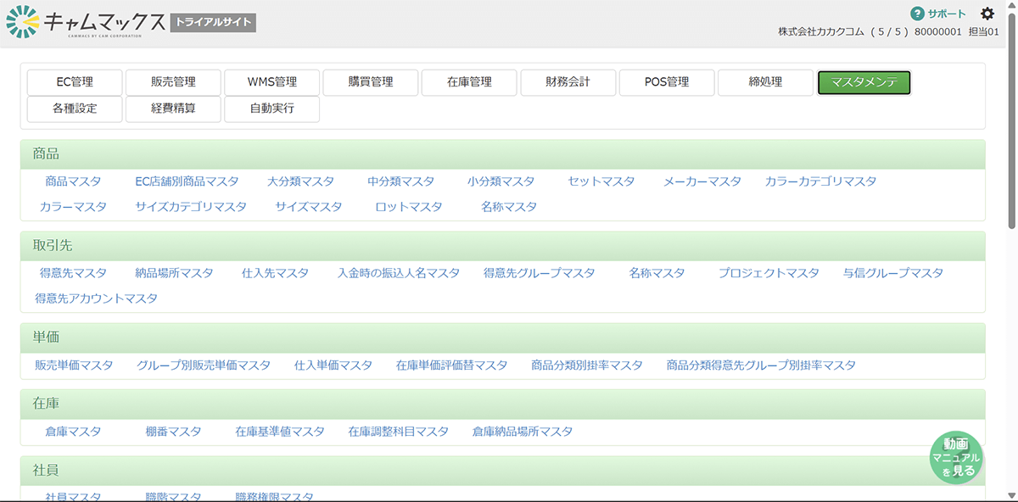
Task: Click the 自動実行 tab
Action: [x=271, y=109]
